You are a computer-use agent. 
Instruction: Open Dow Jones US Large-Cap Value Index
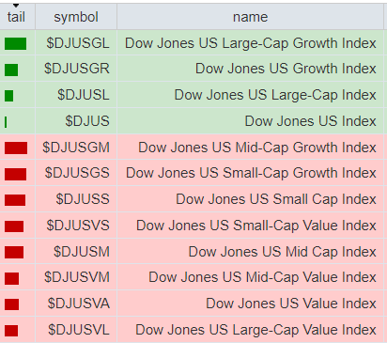pyautogui.click(x=255, y=330)
